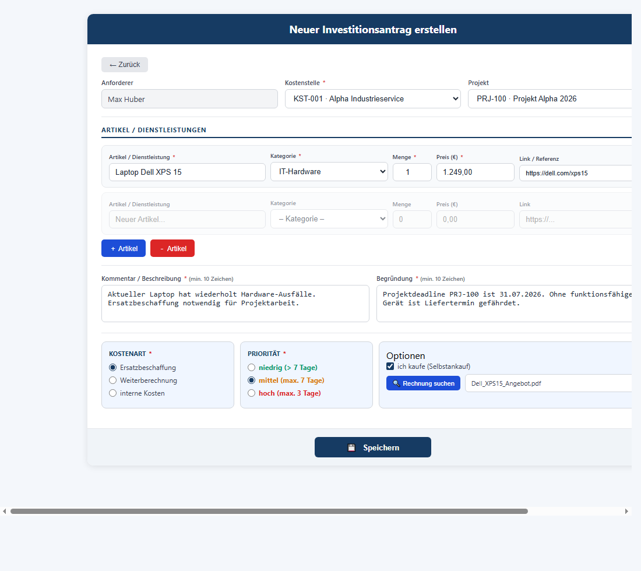The height and width of the screenshot is (571, 641).
Task: Select interne Kosten cost type
Action: pos(113,393)
